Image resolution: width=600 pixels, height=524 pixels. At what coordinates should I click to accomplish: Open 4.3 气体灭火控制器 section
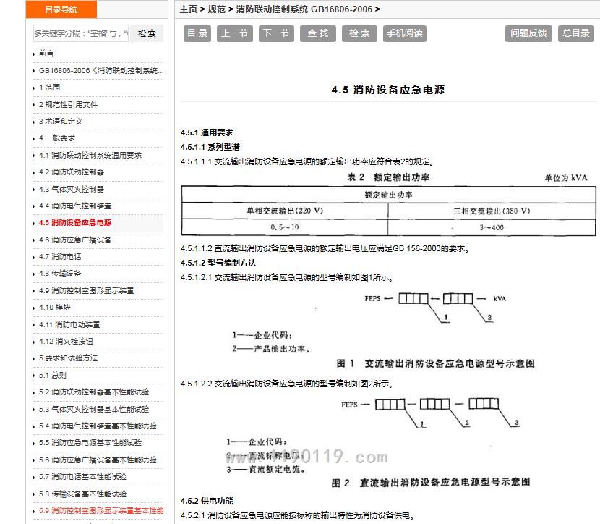tap(72, 189)
